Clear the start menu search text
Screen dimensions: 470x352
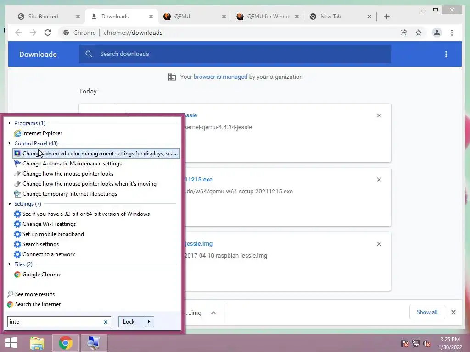click(x=106, y=322)
